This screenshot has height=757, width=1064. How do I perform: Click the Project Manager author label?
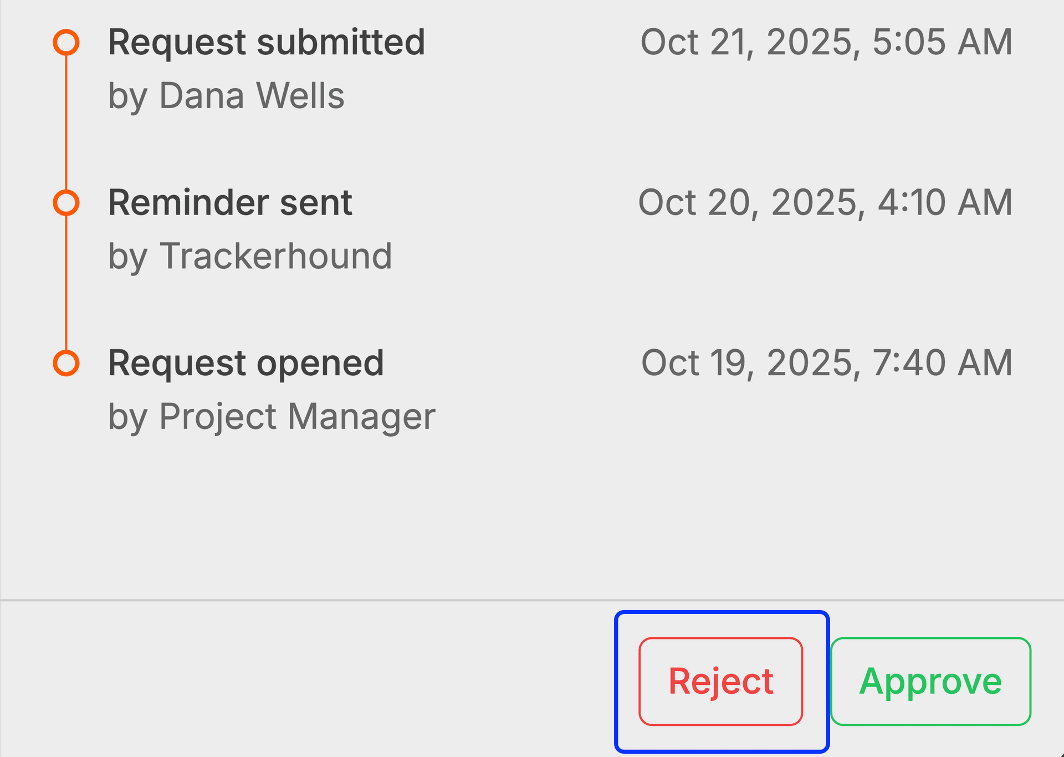(272, 416)
